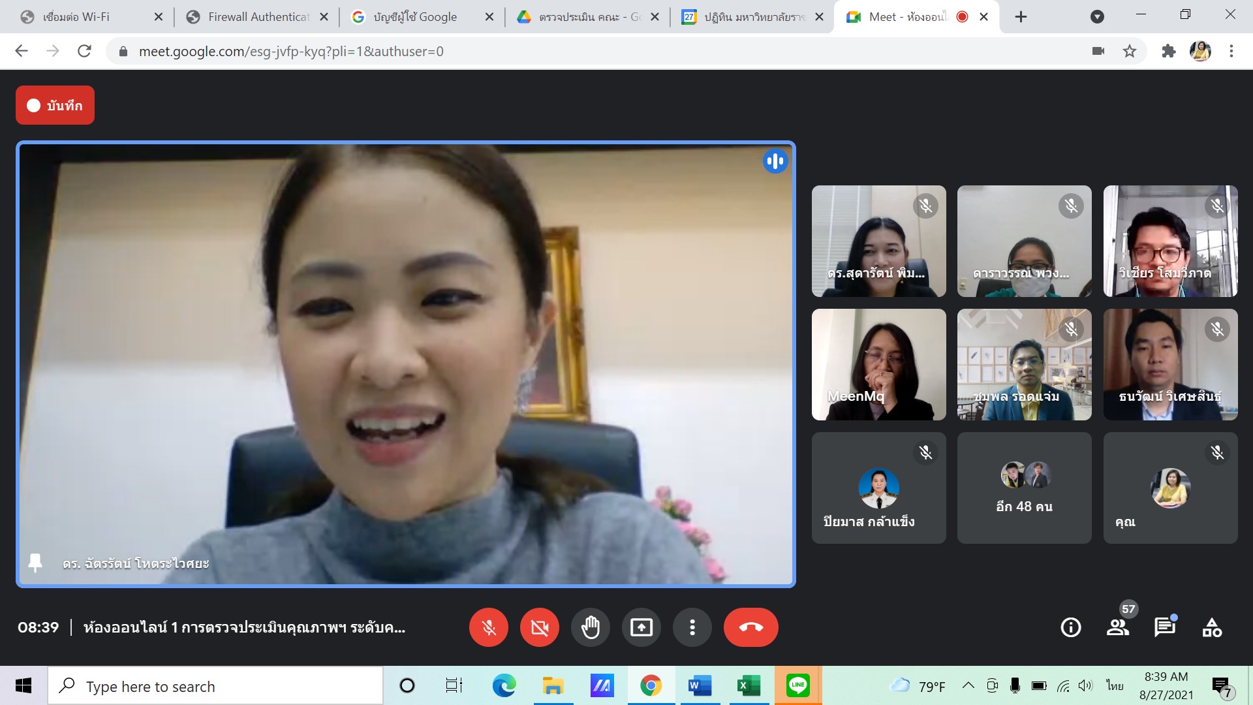Unmute the microphone in the call controls
This screenshot has width=1253, height=705.
[x=488, y=627]
